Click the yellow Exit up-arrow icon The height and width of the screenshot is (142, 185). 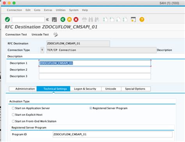point(69,20)
